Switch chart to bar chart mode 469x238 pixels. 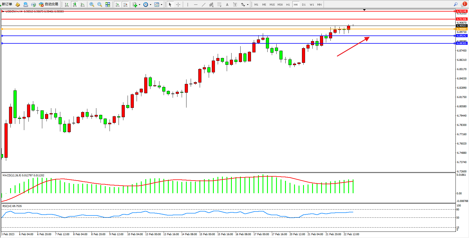click(x=67, y=5)
